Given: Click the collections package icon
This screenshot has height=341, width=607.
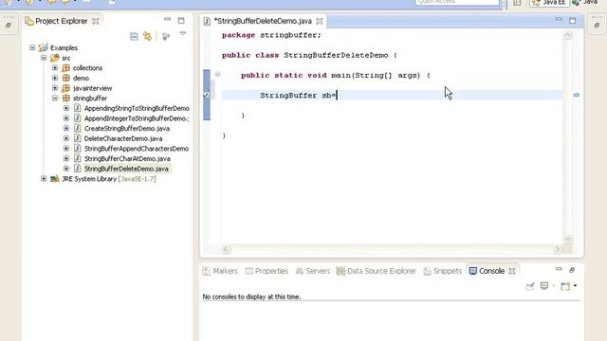Looking at the screenshot, I should point(66,67).
